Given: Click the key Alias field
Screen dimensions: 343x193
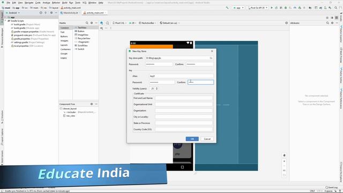Looking at the screenshot, I should tap(181, 76).
